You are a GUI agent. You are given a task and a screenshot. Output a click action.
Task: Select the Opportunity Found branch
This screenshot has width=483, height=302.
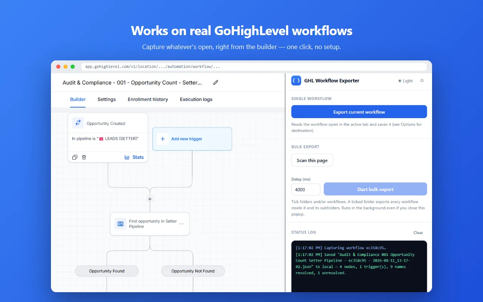coord(107,271)
